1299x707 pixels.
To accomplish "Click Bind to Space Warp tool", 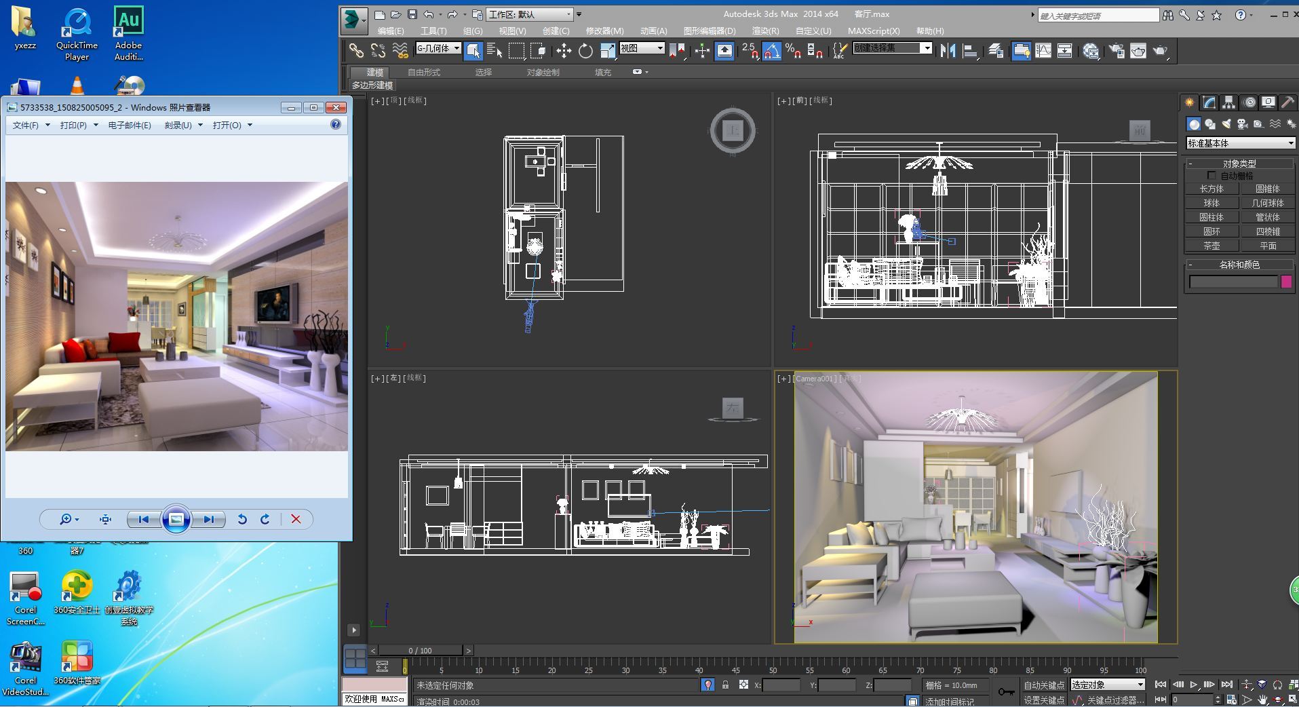I will [400, 50].
